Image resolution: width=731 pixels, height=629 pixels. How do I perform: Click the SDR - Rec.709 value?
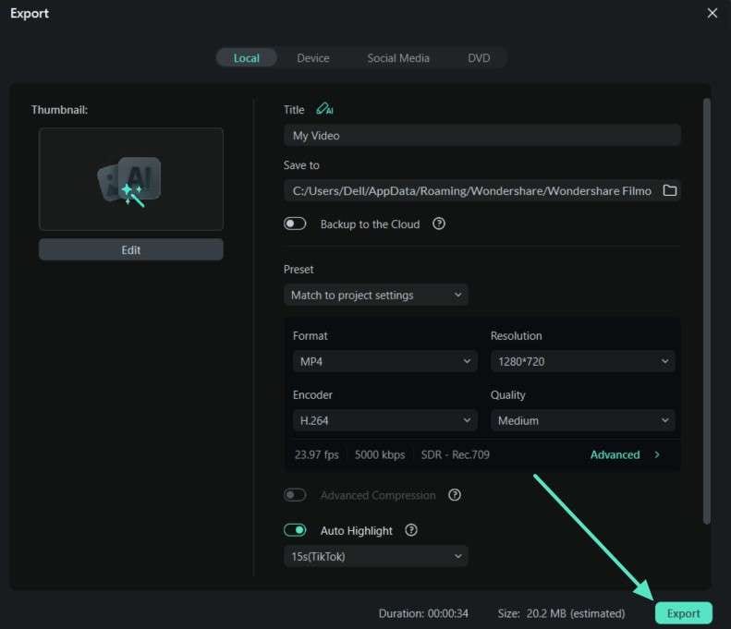(x=455, y=454)
